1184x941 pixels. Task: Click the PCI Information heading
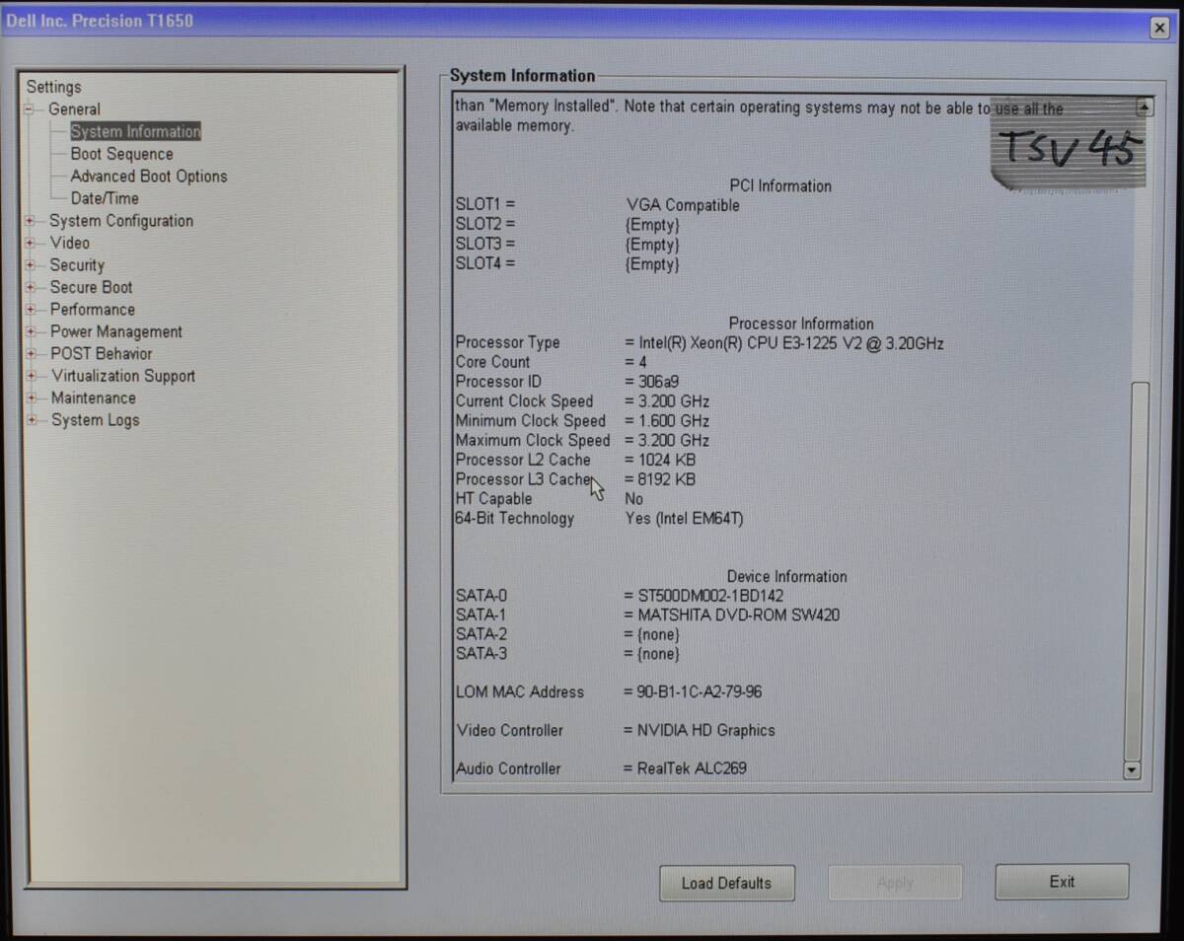[x=780, y=185]
